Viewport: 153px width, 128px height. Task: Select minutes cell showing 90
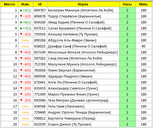(144, 46)
